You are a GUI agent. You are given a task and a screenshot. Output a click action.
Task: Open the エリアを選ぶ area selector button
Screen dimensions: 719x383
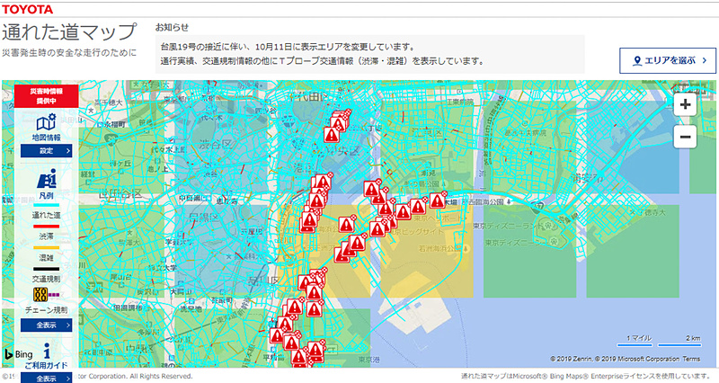[x=668, y=60]
